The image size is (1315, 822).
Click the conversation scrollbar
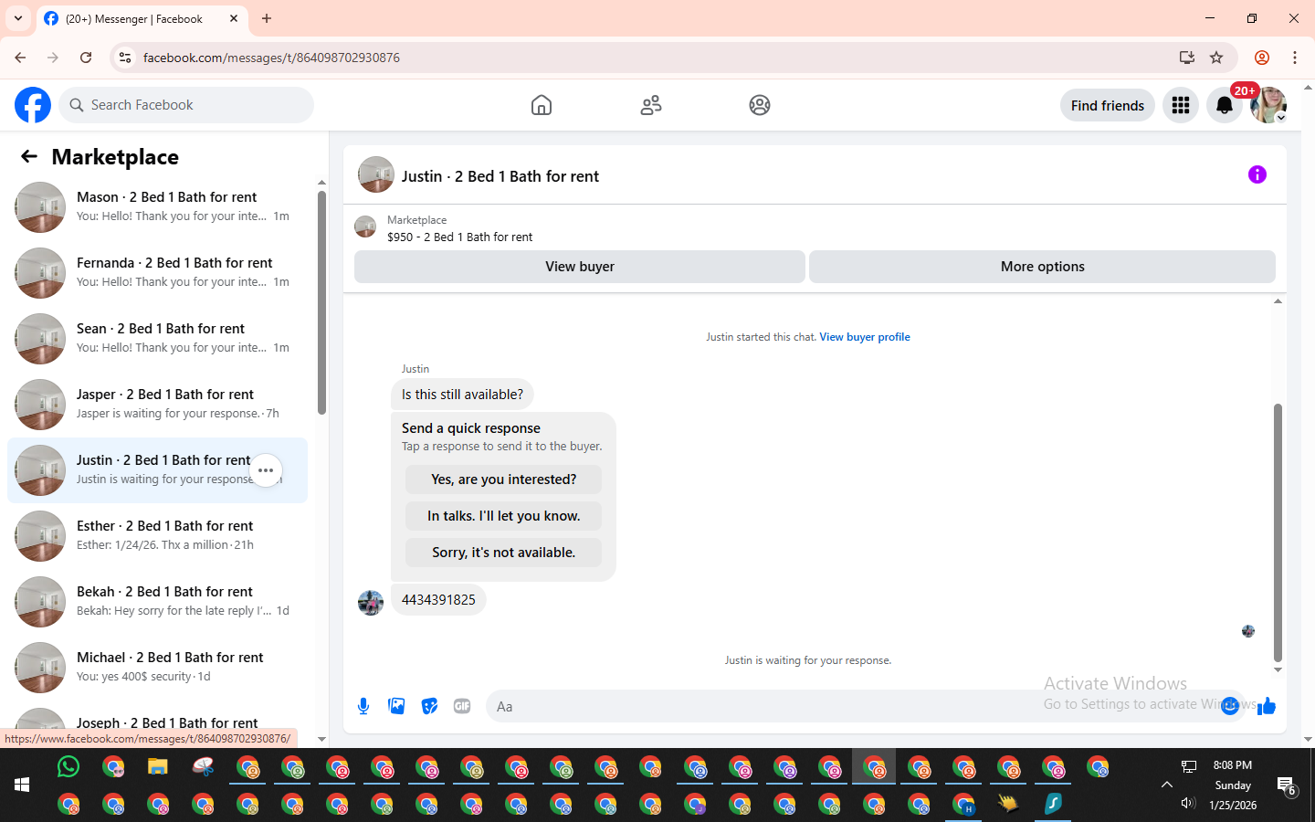1278,532
